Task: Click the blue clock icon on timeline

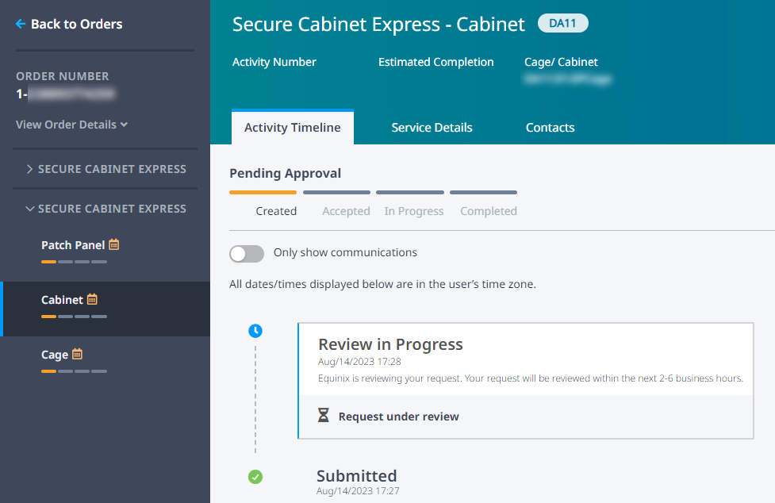Action: pos(255,331)
